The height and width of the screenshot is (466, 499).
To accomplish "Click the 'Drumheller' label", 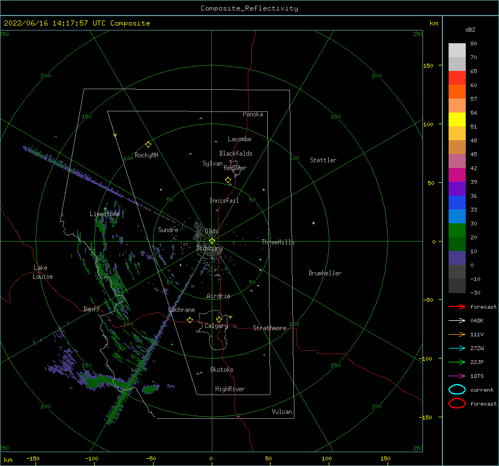I will point(325,273).
